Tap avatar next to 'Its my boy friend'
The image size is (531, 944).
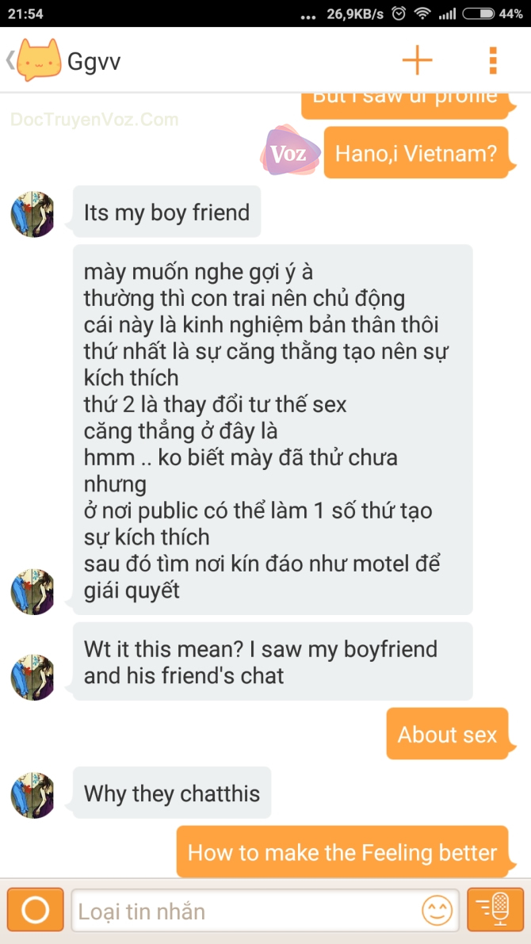[x=32, y=214]
